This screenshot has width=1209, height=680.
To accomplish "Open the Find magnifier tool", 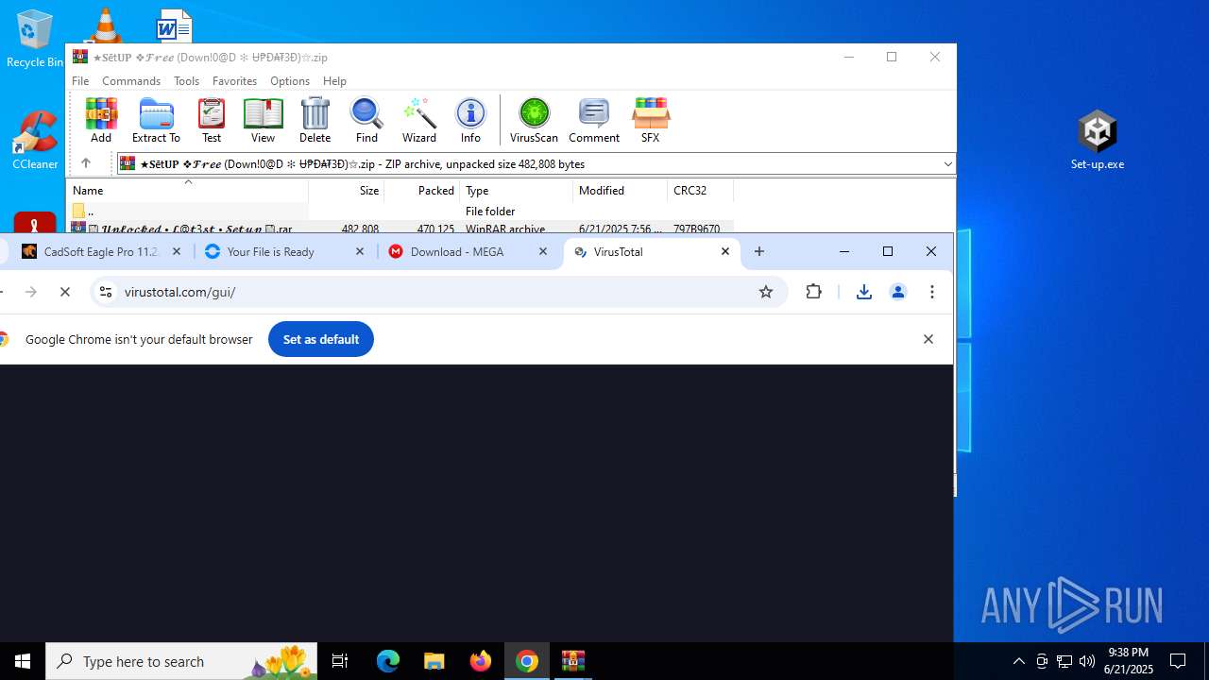I will (x=366, y=120).
